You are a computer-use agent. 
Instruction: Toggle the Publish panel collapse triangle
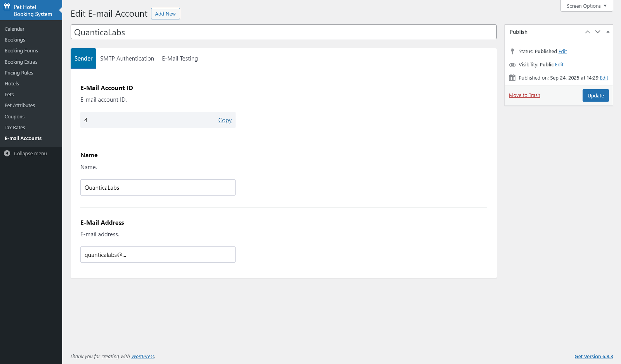(608, 32)
